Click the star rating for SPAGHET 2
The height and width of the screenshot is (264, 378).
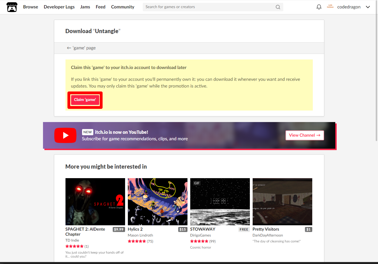point(74,246)
